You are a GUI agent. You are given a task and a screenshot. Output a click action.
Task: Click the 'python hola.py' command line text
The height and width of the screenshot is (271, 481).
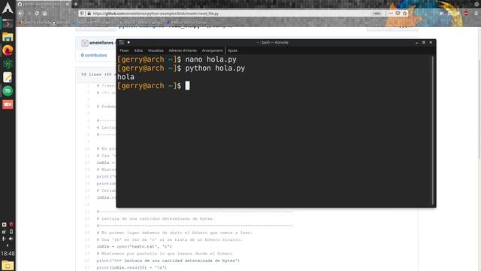pyautogui.click(x=215, y=69)
